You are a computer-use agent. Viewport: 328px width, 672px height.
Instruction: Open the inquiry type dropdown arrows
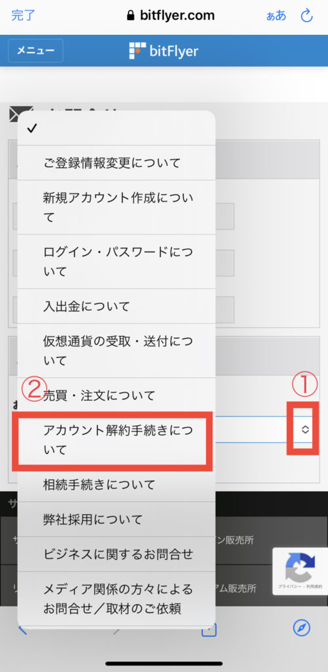pos(305,429)
